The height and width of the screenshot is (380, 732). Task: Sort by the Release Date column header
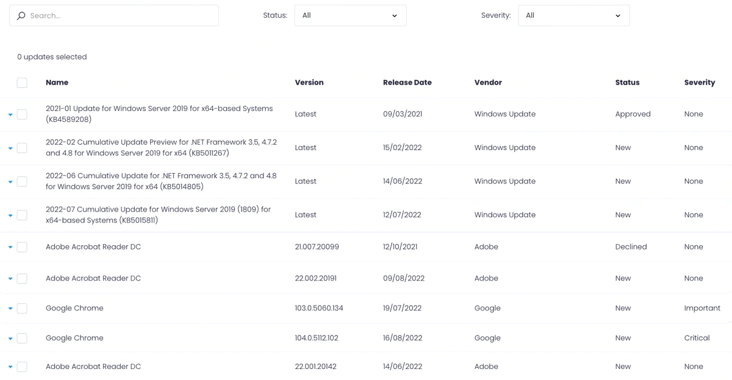click(407, 82)
